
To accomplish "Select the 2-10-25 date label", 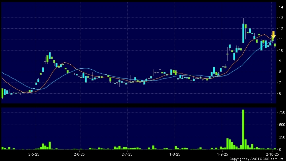I will (x=272, y=154).
